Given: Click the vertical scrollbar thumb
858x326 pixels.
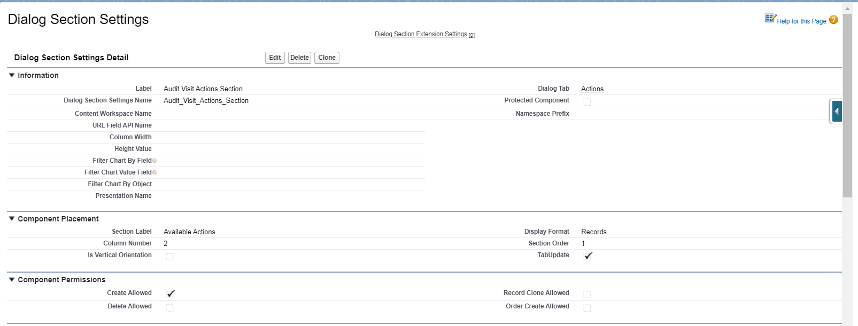Looking at the screenshot, I should tap(847, 107).
